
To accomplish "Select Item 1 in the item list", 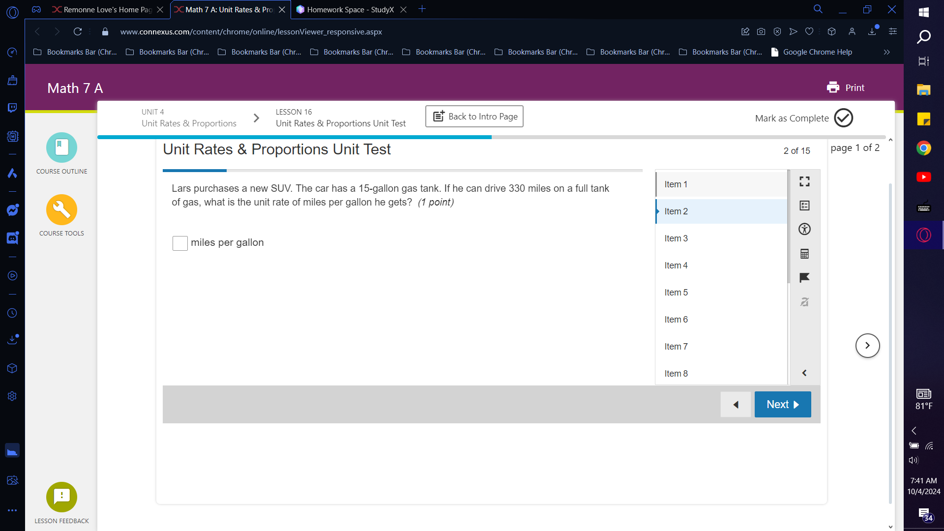I will tap(721, 184).
